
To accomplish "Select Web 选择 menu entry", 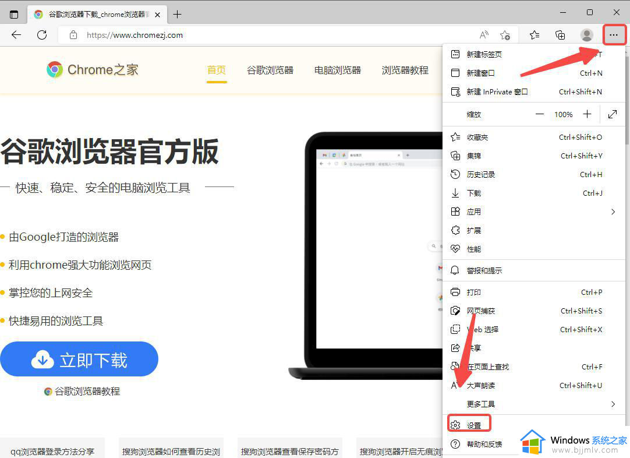I will (533, 329).
